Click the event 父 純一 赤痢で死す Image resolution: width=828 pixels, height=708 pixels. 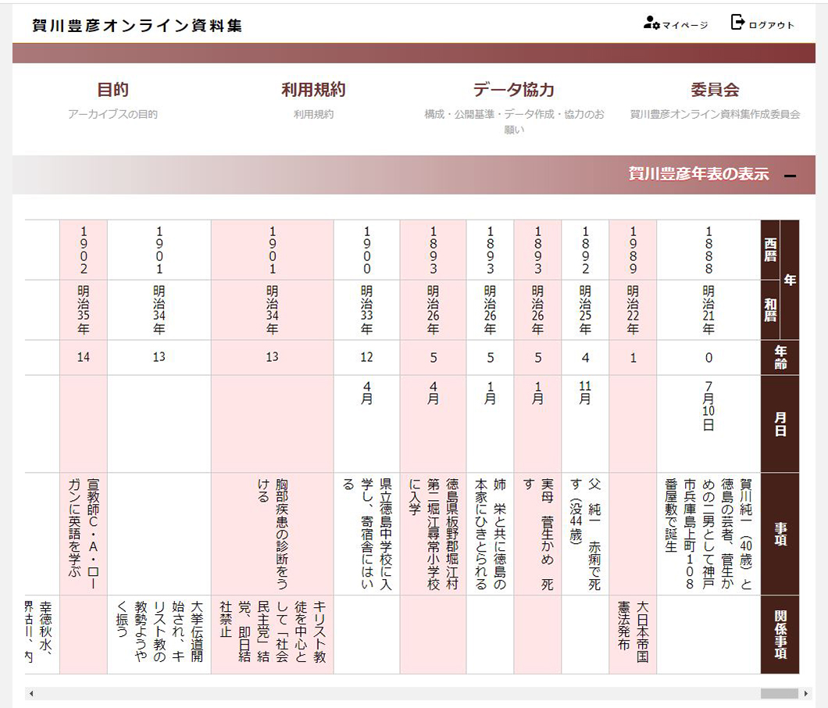point(585,535)
